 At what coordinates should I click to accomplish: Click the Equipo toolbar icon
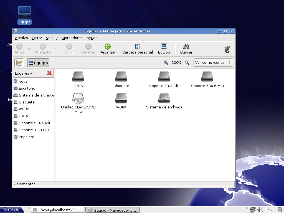click(164, 49)
